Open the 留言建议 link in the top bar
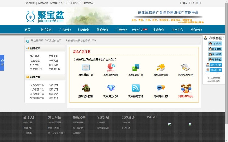 point(88,3)
